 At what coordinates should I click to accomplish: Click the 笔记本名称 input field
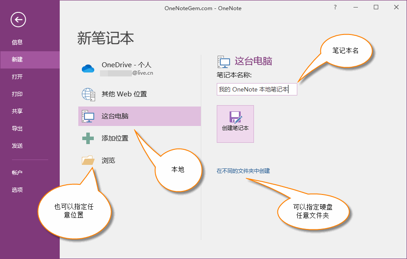(x=257, y=89)
